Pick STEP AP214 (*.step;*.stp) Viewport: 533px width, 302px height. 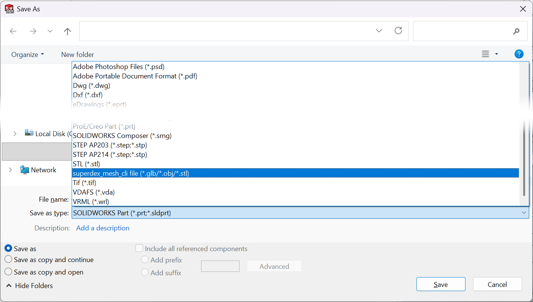click(x=295, y=155)
